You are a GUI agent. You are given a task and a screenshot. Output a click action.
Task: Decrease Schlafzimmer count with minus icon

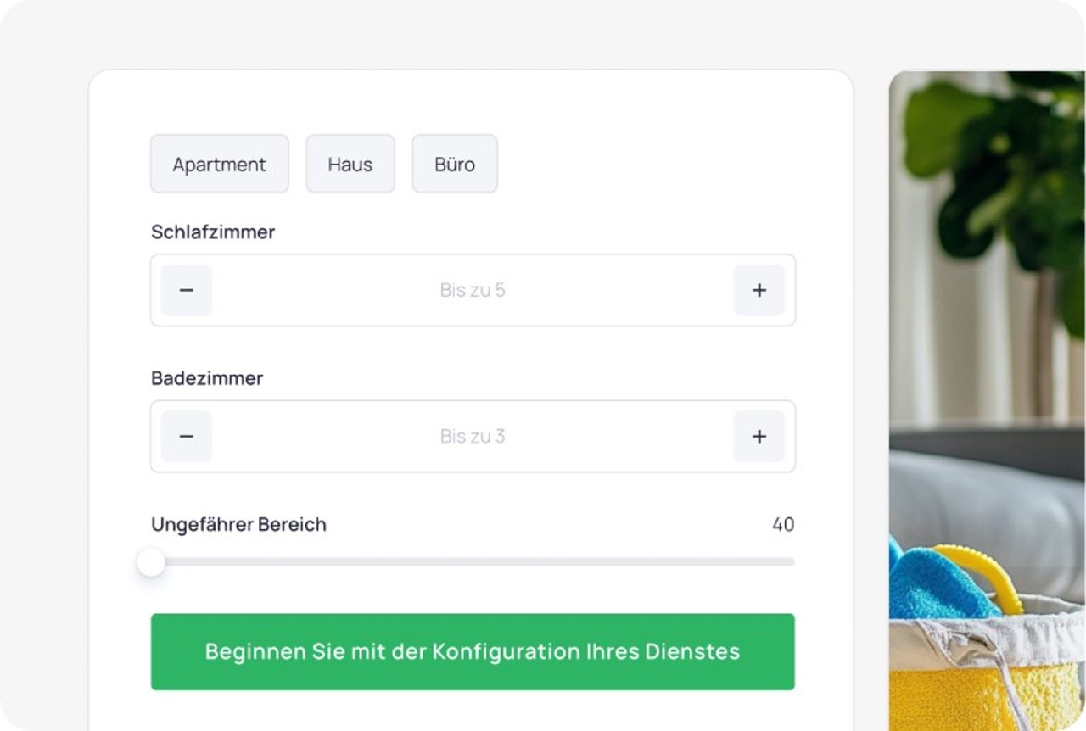[187, 290]
